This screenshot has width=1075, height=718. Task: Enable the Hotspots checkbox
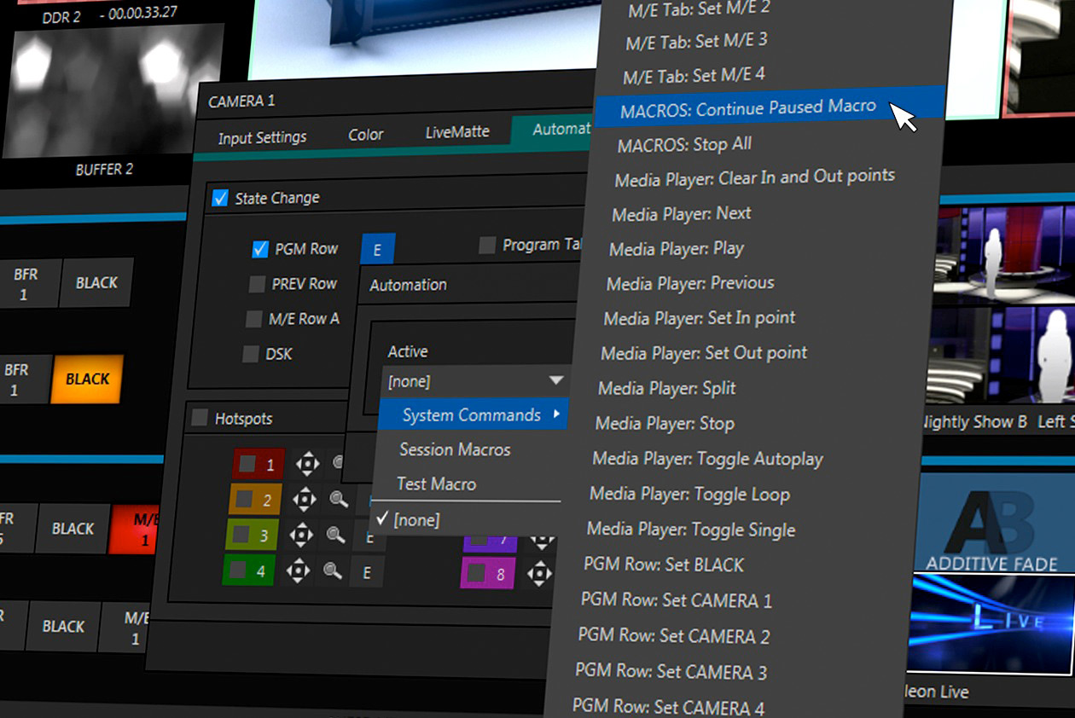tap(200, 418)
